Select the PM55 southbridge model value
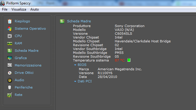The image size is (196, 110). tap(119, 53)
